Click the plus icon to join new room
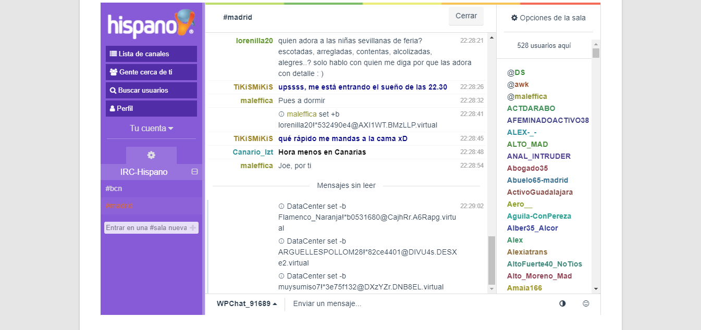The image size is (701, 330). [193, 227]
